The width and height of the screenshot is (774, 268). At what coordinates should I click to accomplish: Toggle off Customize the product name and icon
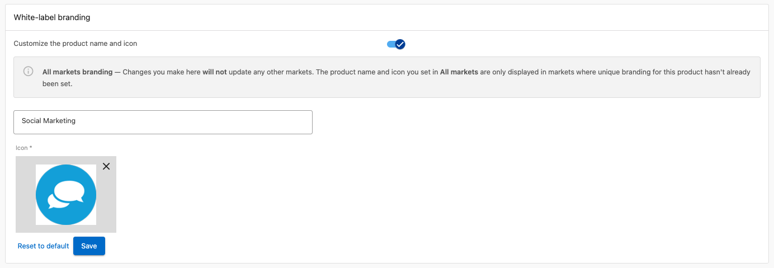tap(396, 44)
